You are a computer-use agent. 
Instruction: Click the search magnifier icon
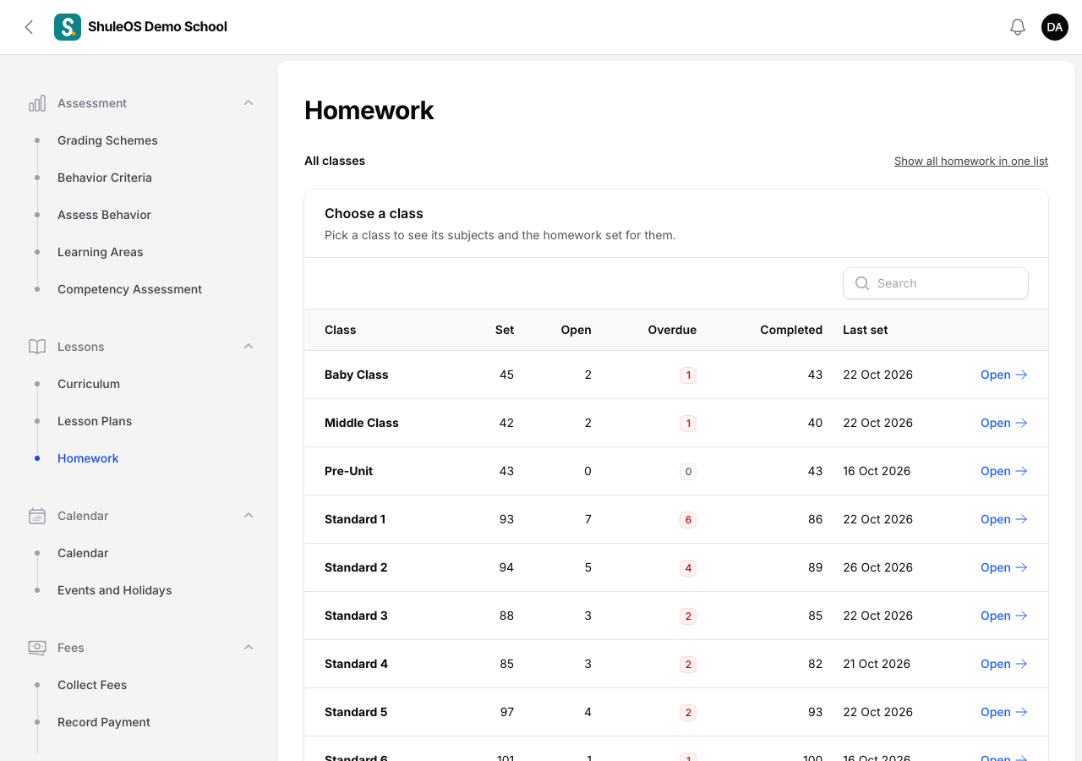point(862,283)
